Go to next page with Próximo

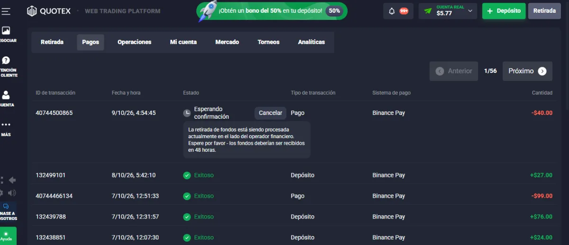[x=527, y=71]
